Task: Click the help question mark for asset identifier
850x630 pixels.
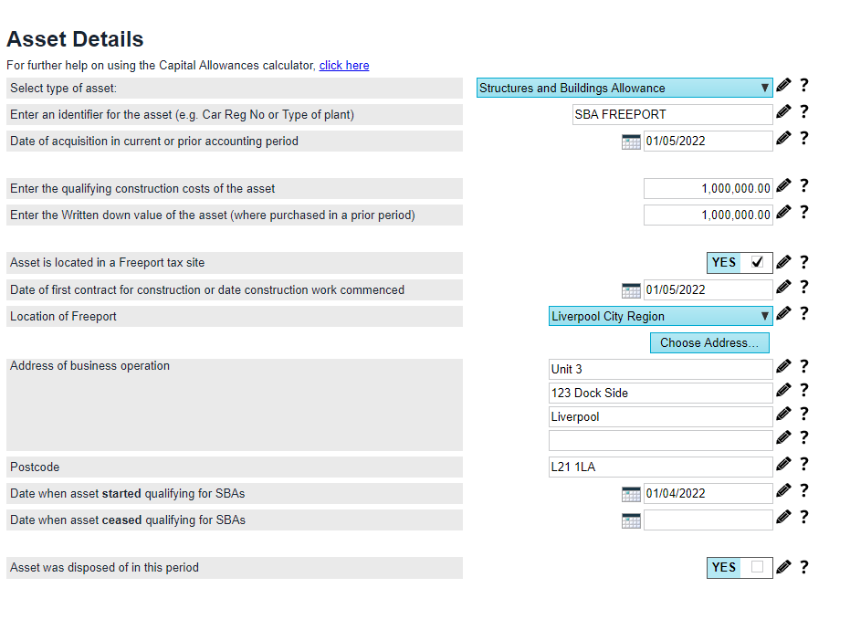Action: pyautogui.click(x=804, y=112)
